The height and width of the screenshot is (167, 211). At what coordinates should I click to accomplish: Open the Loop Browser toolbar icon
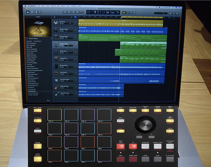pyautogui.click(x=174, y=13)
